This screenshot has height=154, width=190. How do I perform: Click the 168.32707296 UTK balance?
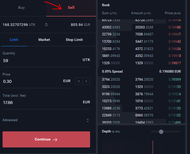point(19,25)
